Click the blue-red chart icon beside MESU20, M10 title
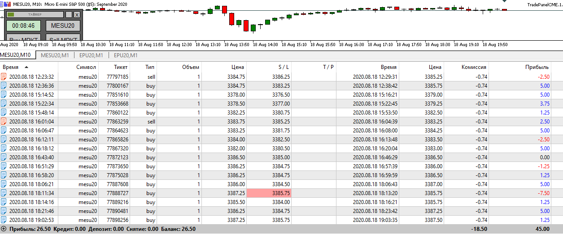This screenshot has width=563, height=234. coord(8,3)
